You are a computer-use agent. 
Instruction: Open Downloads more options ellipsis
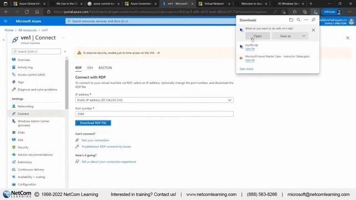tap(306, 20)
